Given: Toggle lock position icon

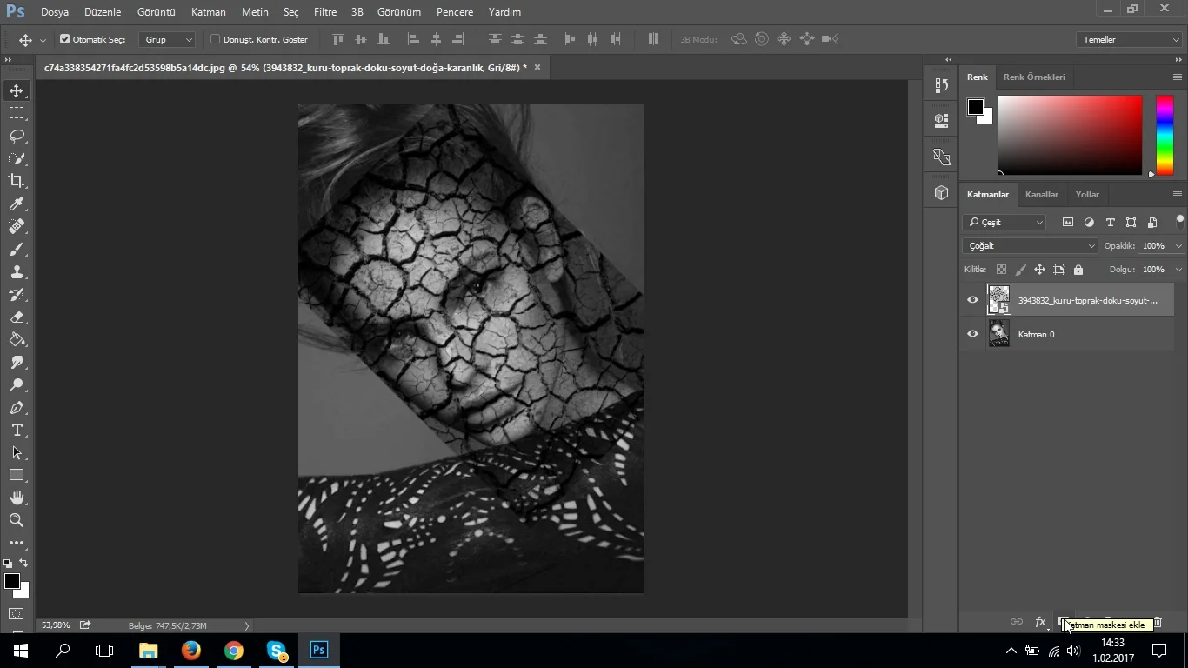Looking at the screenshot, I should pos(1039,270).
